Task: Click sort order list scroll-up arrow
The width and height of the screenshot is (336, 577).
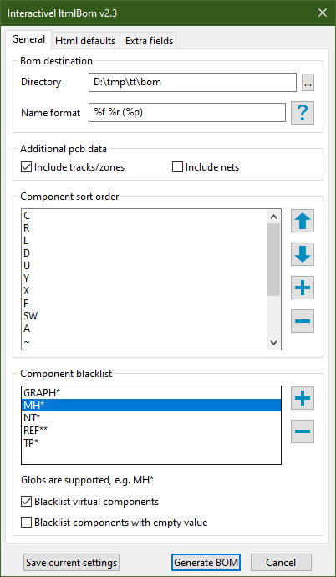Action: click(273, 217)
